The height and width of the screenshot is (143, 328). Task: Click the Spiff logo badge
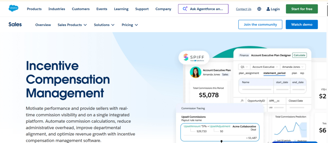pos(194,57)
